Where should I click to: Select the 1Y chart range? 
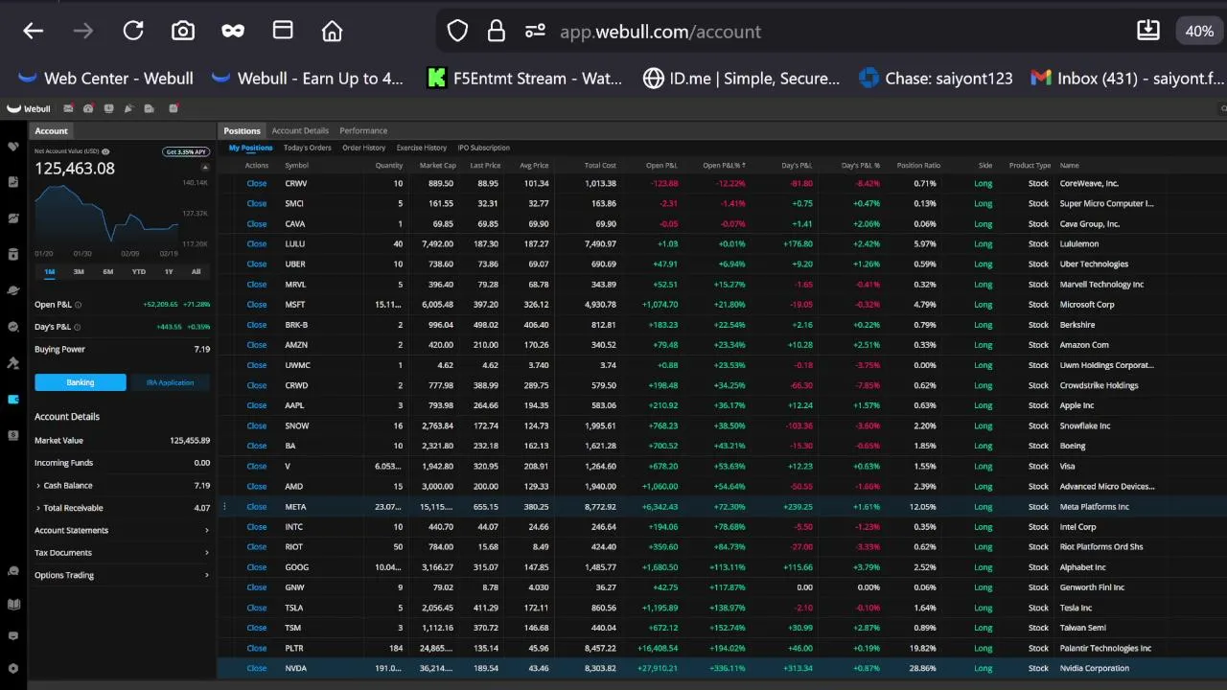169,271
